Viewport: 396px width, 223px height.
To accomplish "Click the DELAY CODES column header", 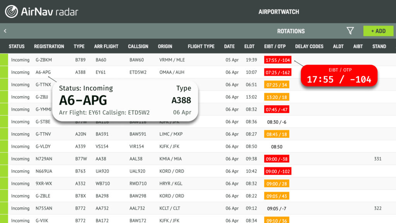I will coord(309,46).
